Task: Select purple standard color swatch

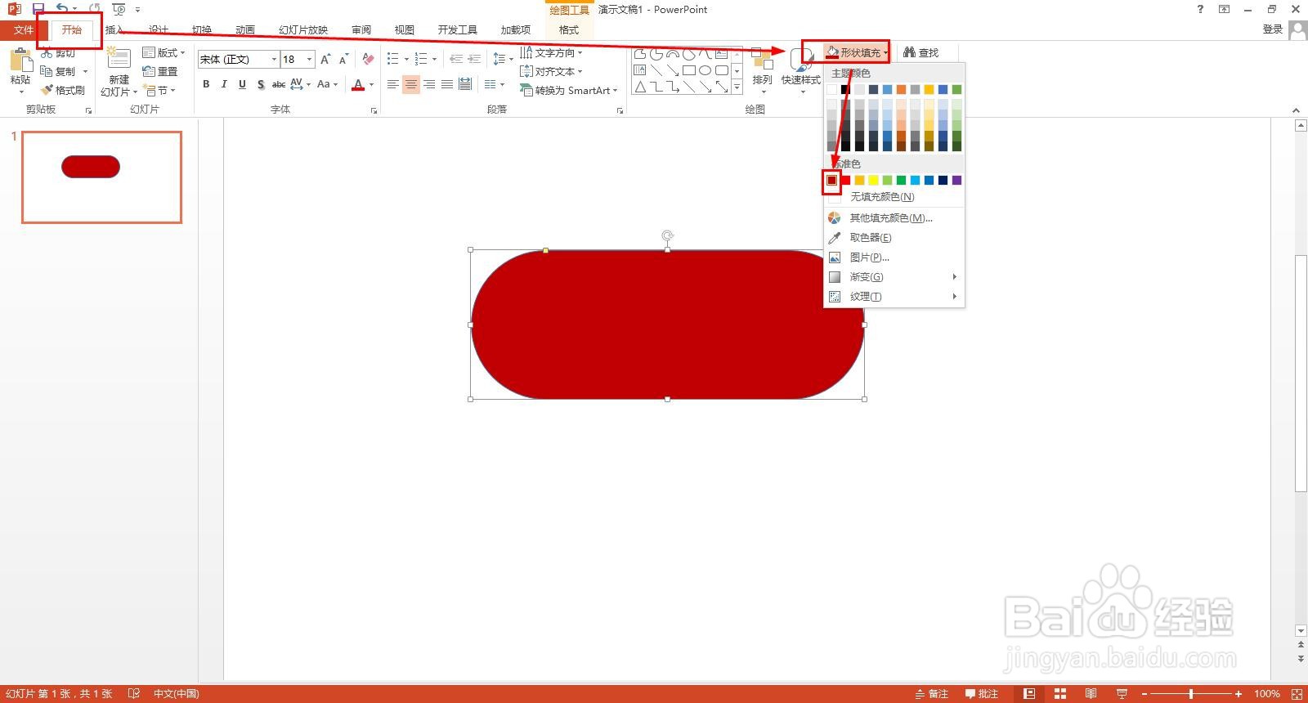Action: tap(956, 180)
